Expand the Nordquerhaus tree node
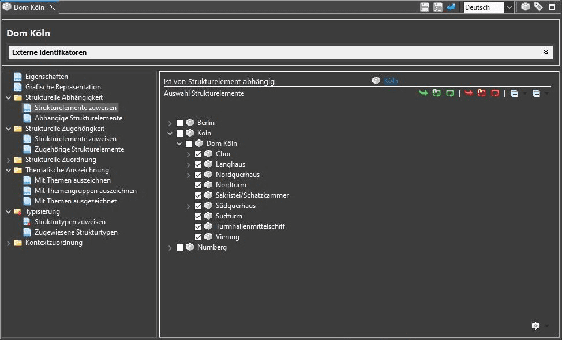The height and width of the screenshot is (340, 562). coord(188,175)
